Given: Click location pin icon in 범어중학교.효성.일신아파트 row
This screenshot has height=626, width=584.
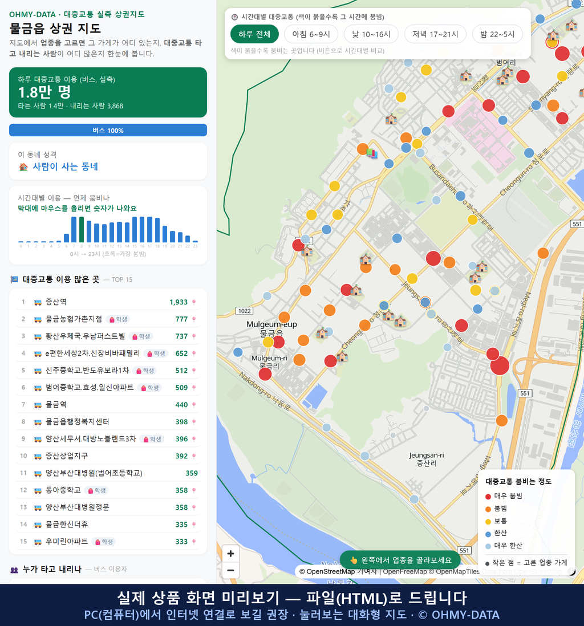Looking at the screenshot, I should pyautogui.click(x=194, y=388).
